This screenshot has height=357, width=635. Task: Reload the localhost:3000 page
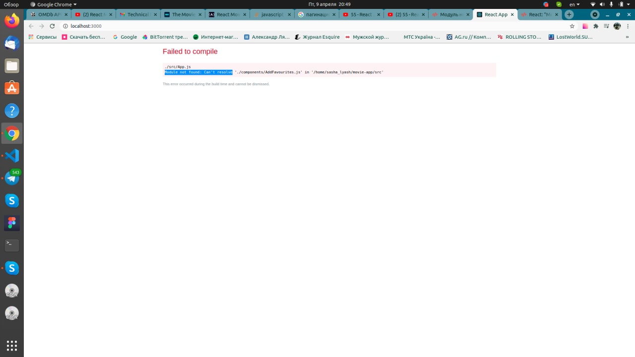pos(52,26)
